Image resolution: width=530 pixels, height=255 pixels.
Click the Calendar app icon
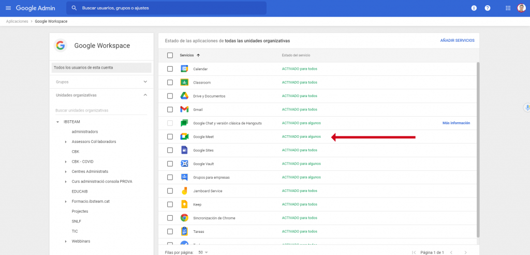coord(184,69)
